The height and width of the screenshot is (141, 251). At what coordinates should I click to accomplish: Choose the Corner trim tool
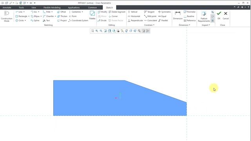pos(113,16)
